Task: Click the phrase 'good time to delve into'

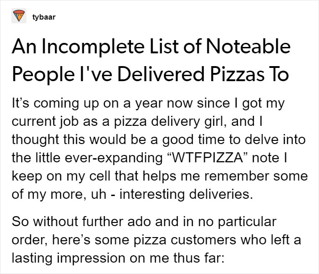Action: (234, 140)
